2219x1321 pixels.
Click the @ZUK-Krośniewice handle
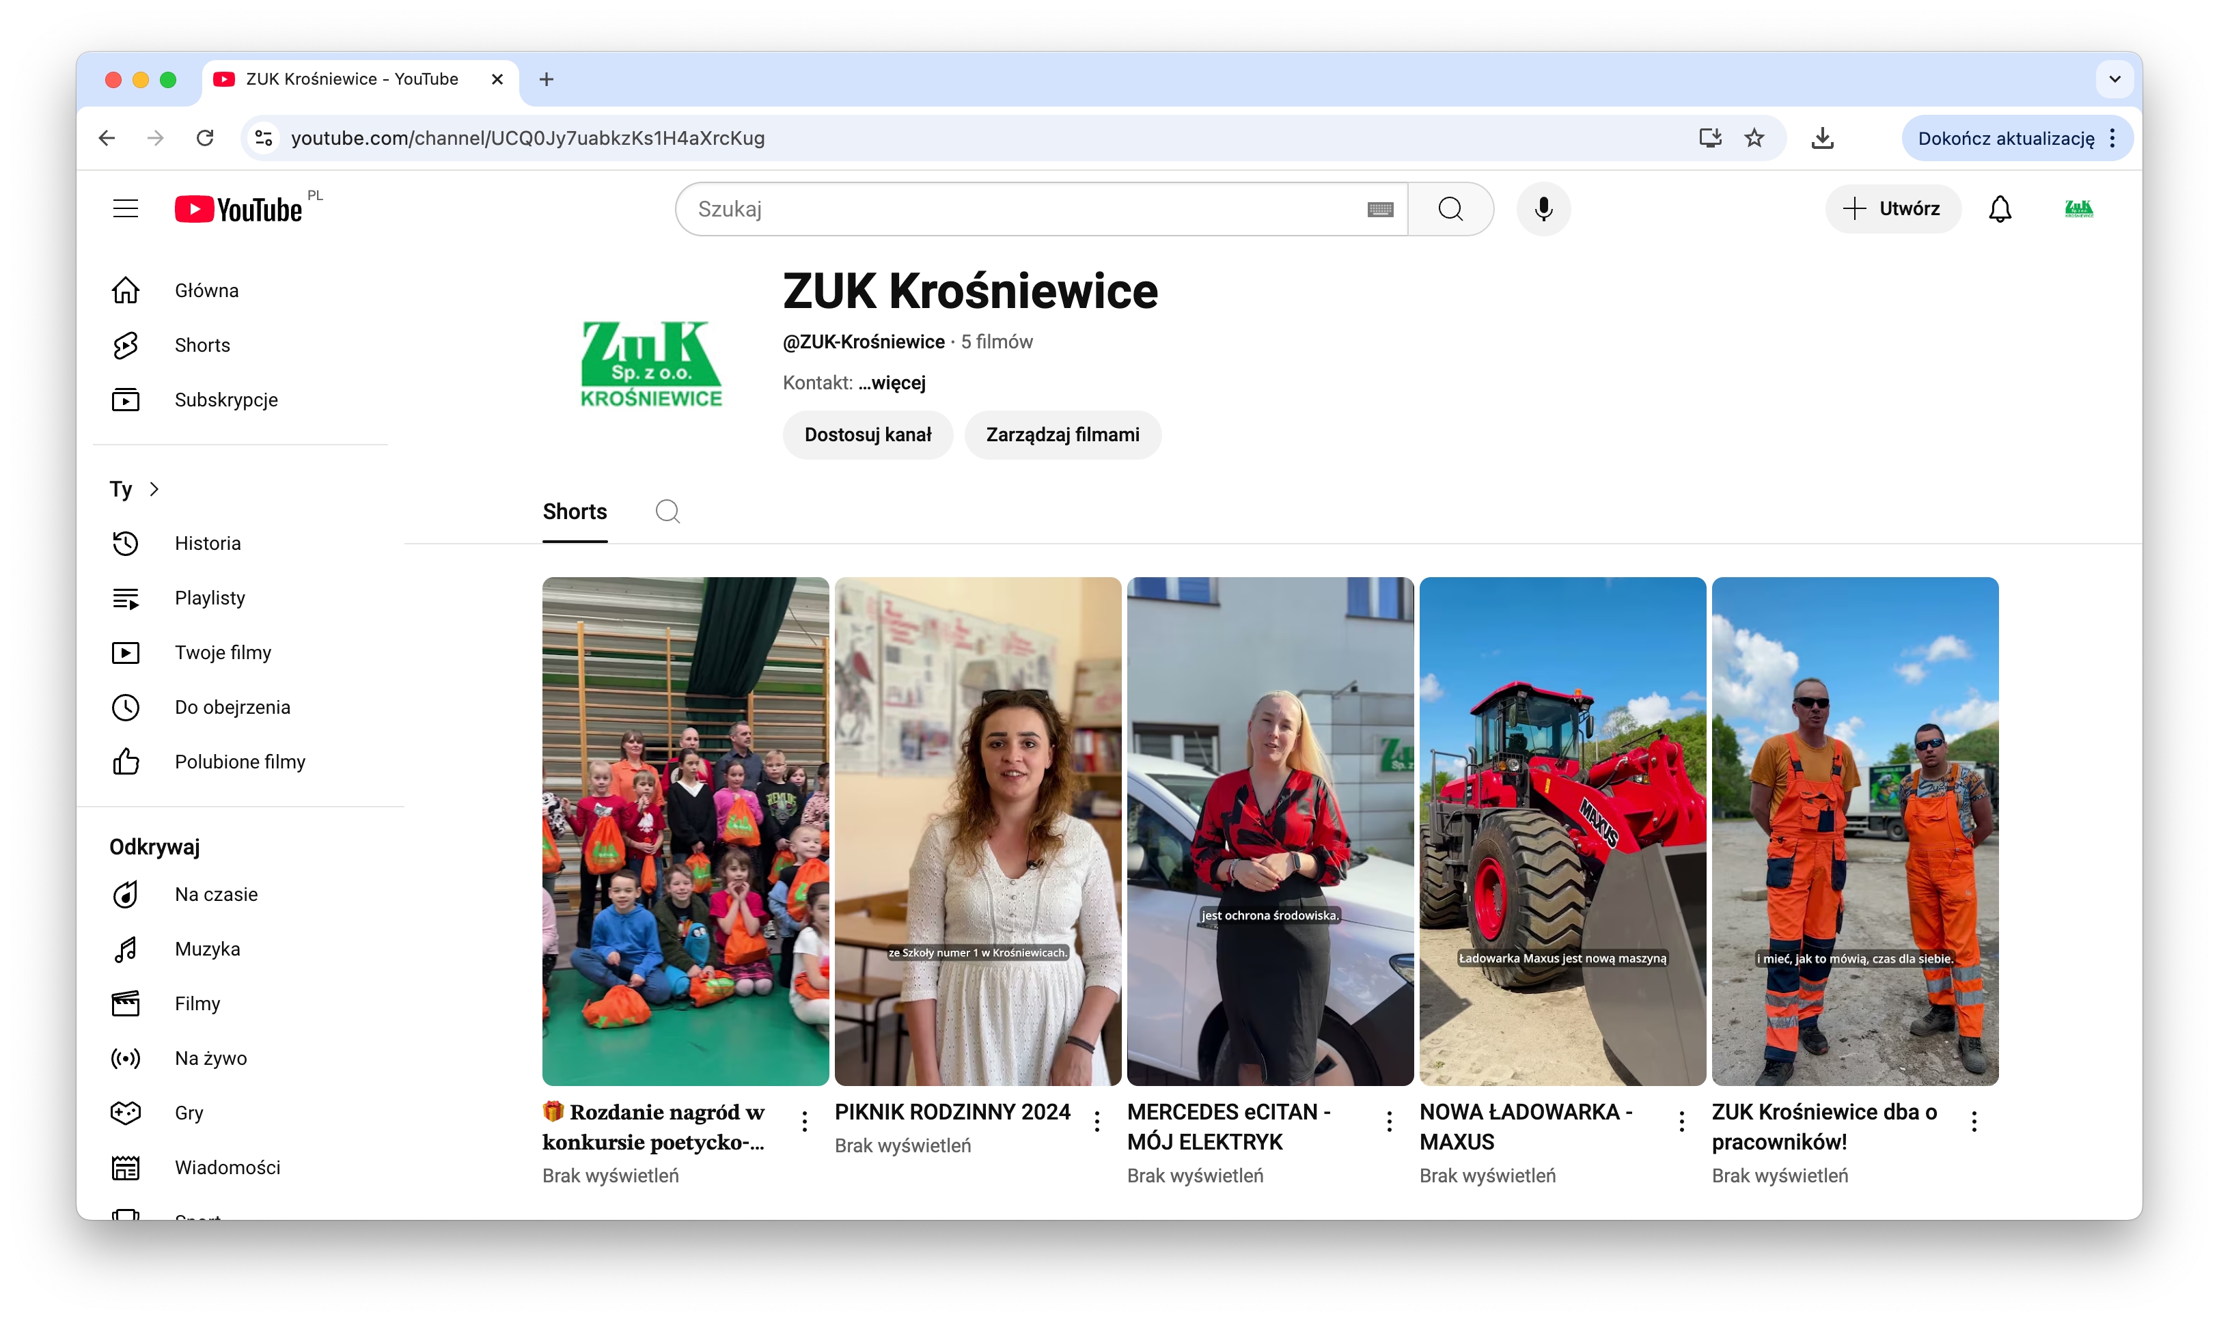[x=864, y=342]
